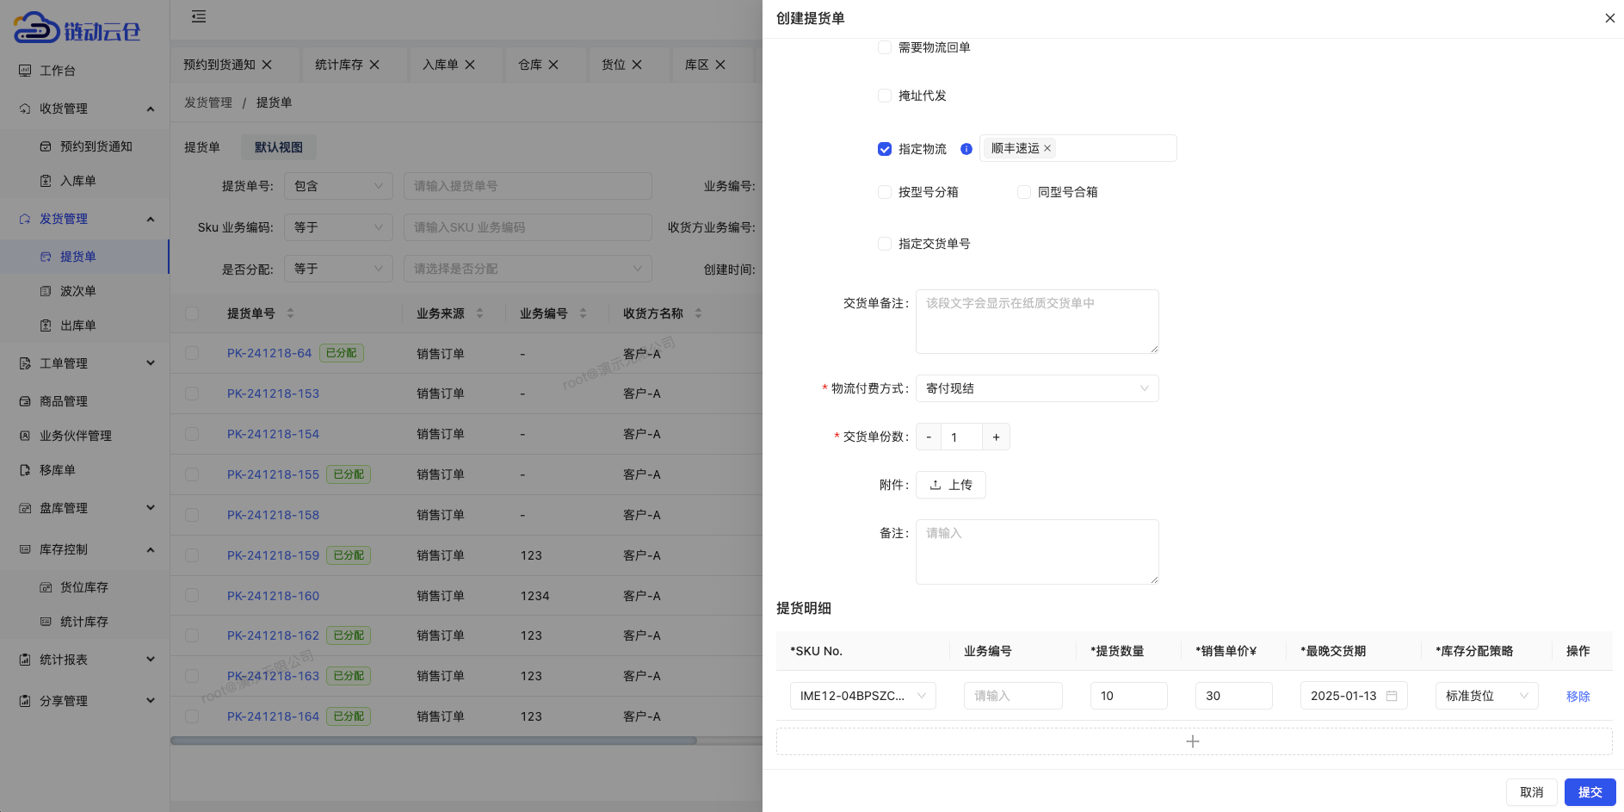Click the 交货单备注 text area
The height and width of the screenshot is (812, 1624).
(x=1036, y=321)
